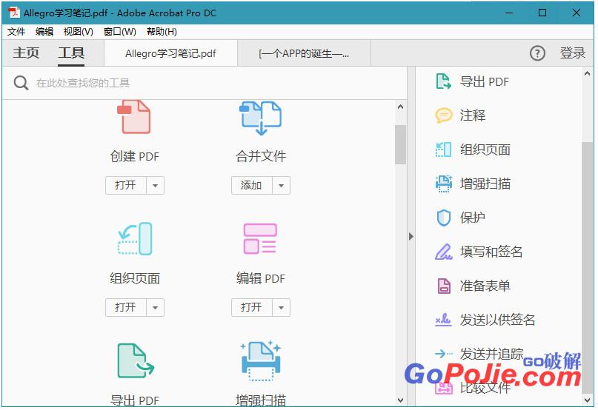Select Export PDF icon in the right sidebar
The width and height of the screenshot is (598, 410).
click(444, 81)
